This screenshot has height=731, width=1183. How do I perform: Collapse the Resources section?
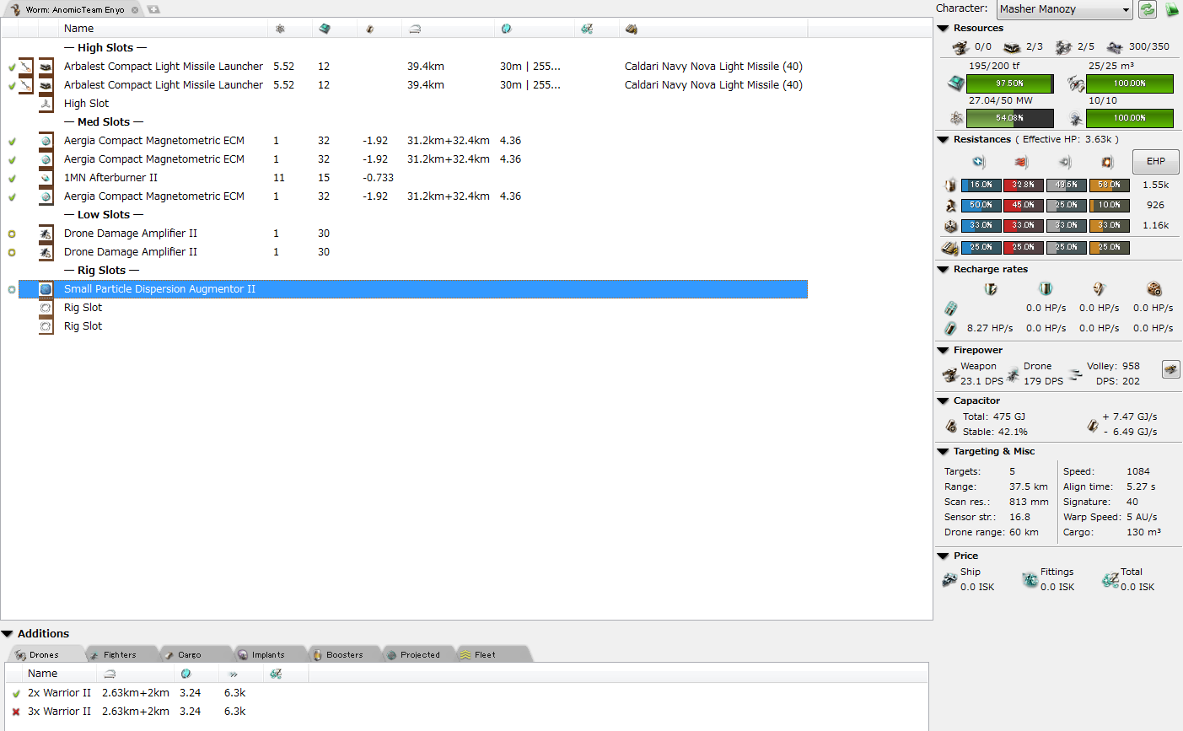tap(943, 29)
